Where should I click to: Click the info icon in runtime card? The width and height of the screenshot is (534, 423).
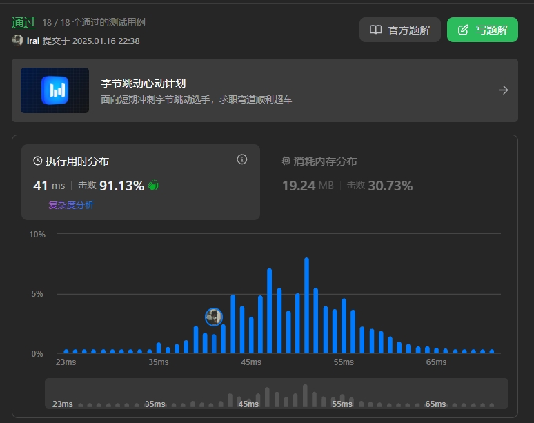tap(241, 159)
